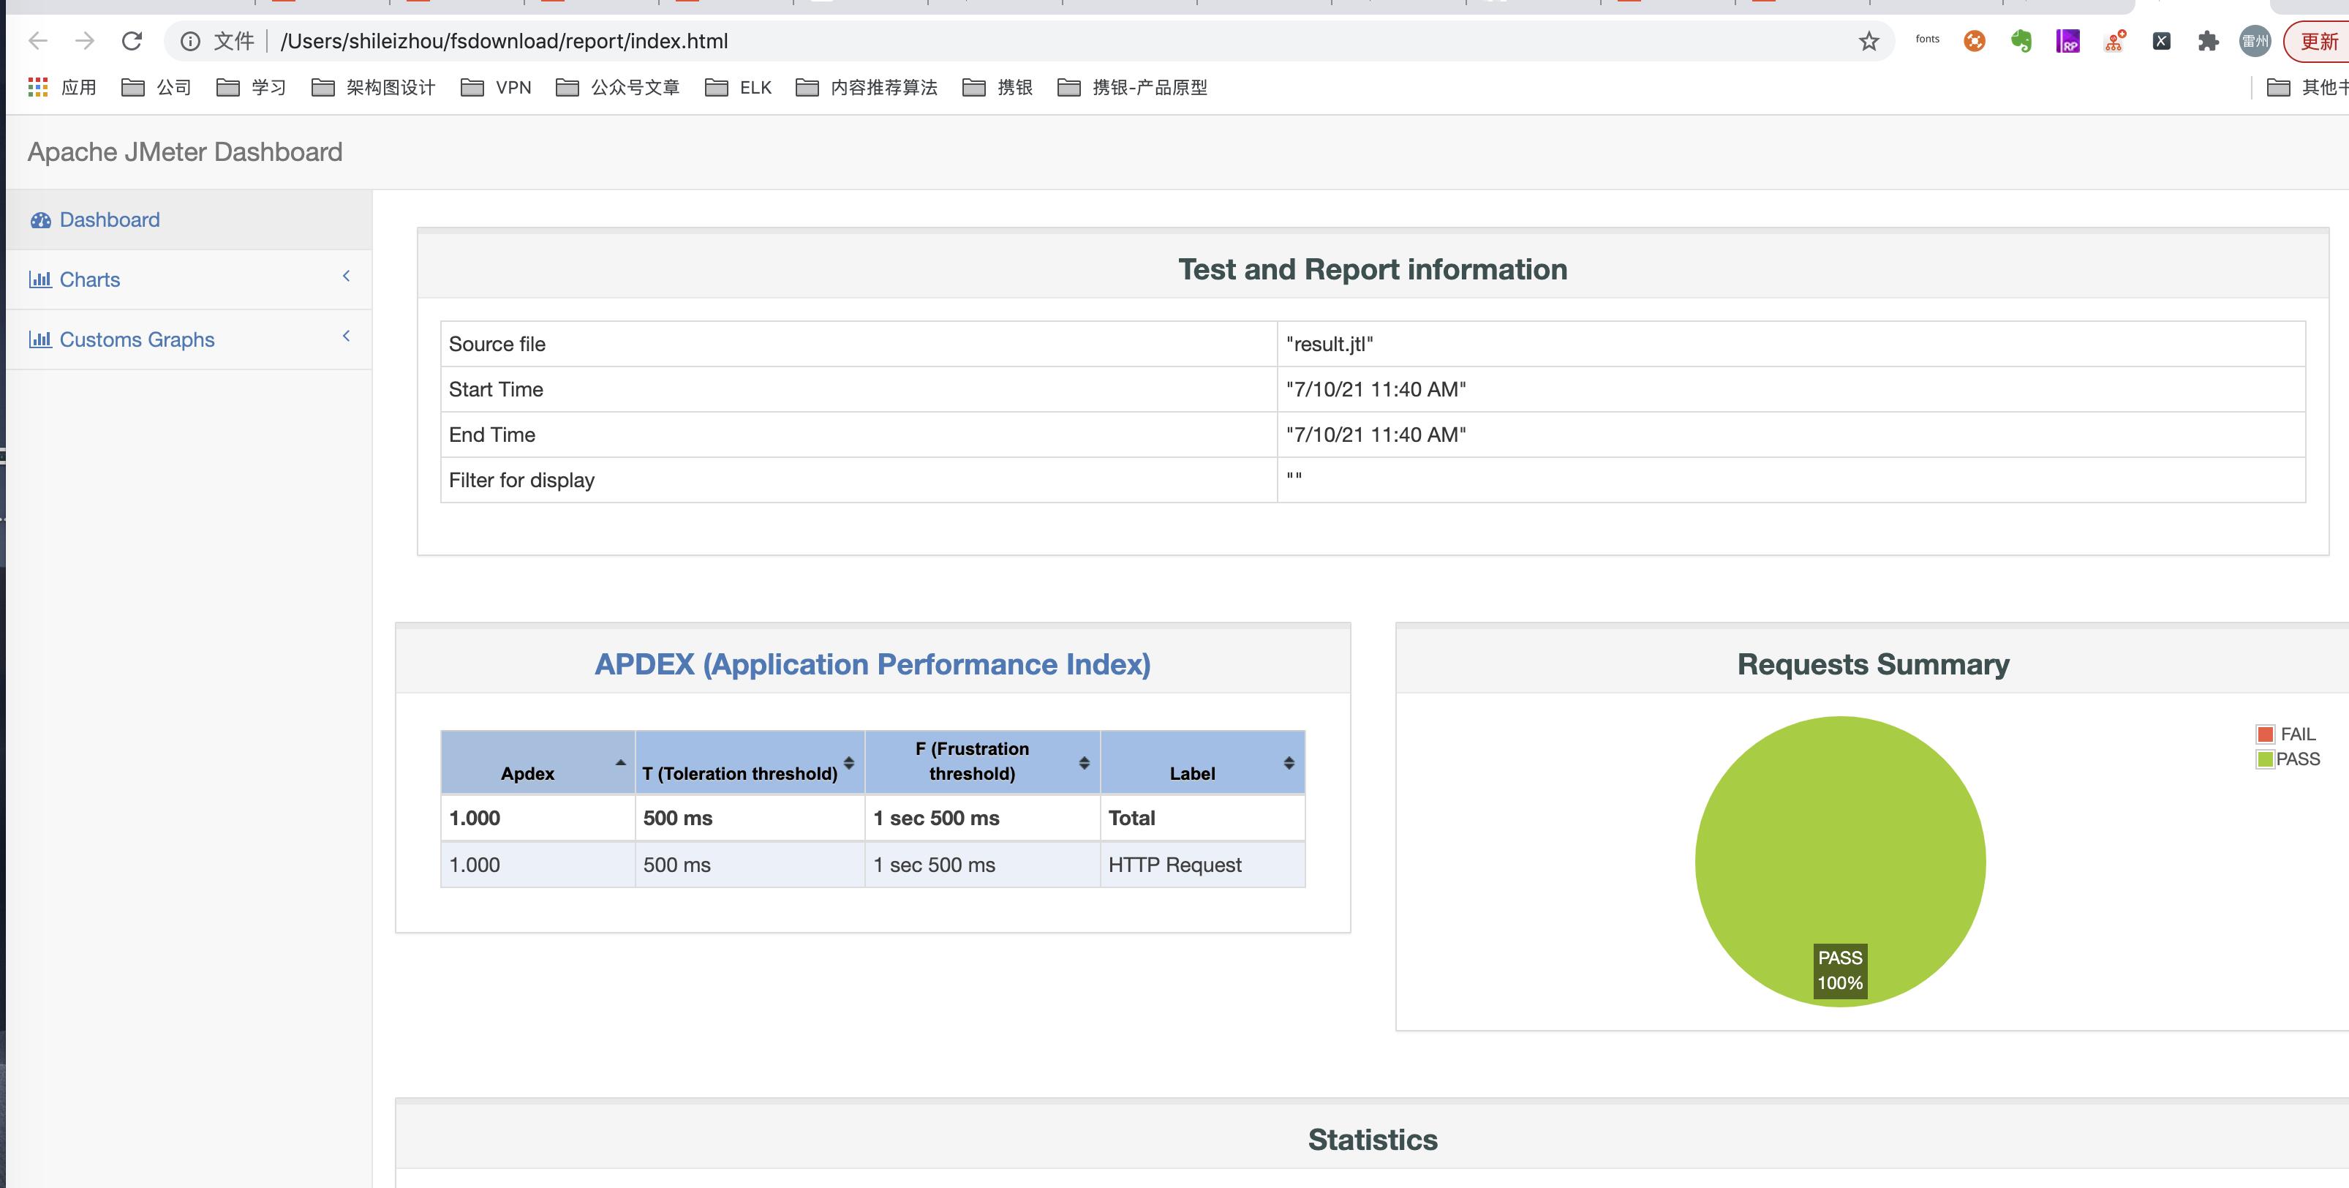Sort by T (Toleration threshold) column
The width and height of the screenshot is (2349, 1188).
750,762
